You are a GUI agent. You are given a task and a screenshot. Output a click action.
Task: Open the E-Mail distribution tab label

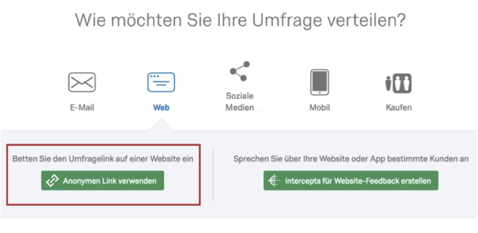click(x=82, y=108)
